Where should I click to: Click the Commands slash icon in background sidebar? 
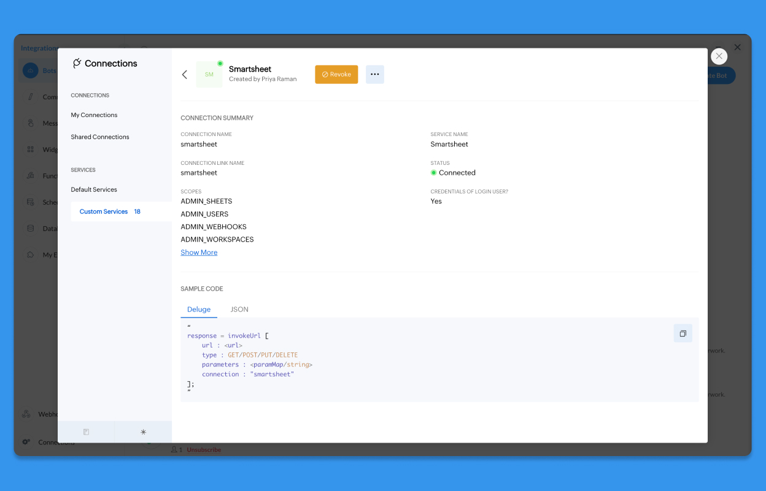pos(31,97)
